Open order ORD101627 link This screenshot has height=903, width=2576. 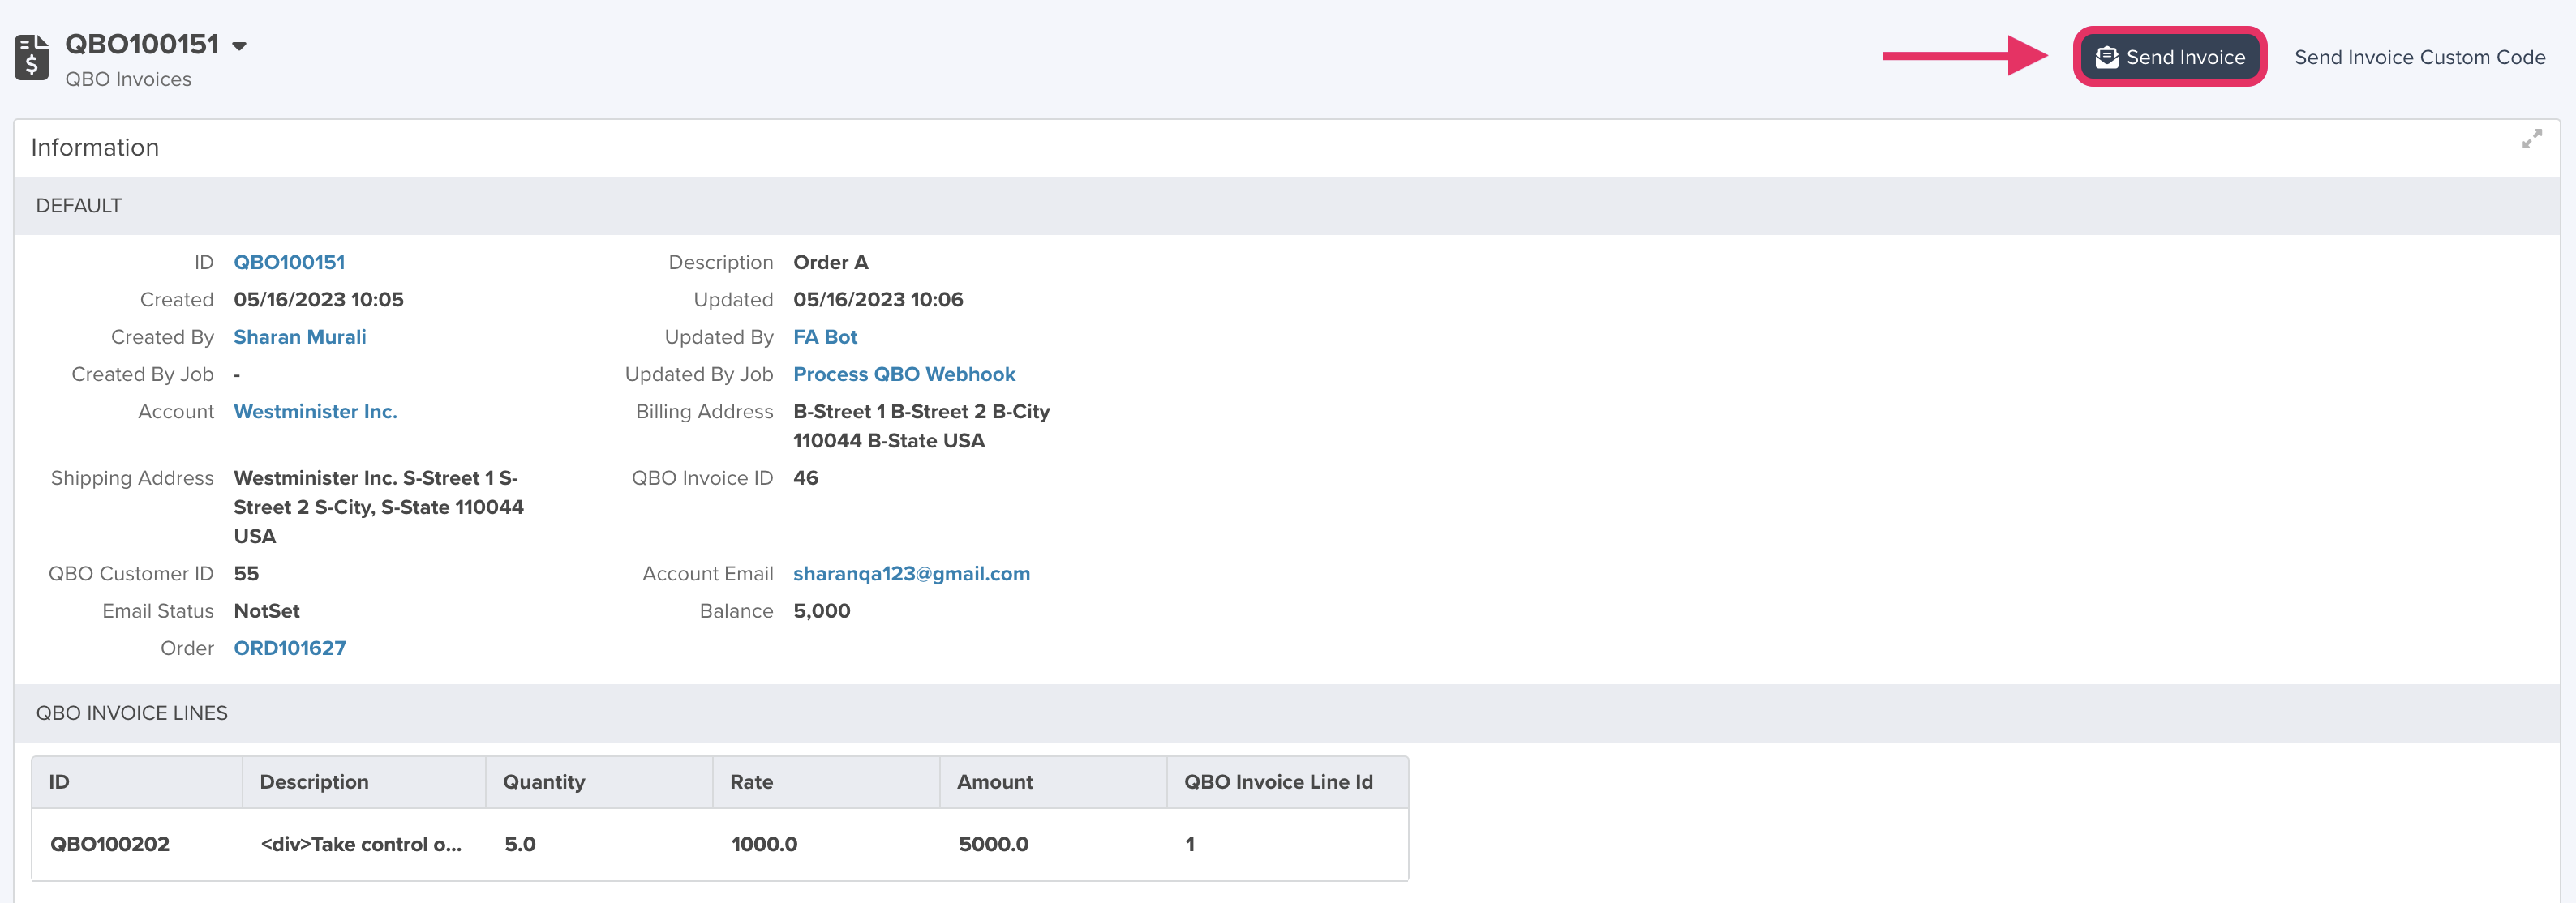(290, 648)
